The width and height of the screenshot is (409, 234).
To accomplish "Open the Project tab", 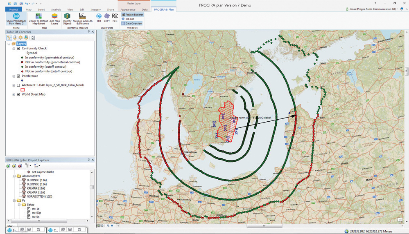I will pos(14,9).
